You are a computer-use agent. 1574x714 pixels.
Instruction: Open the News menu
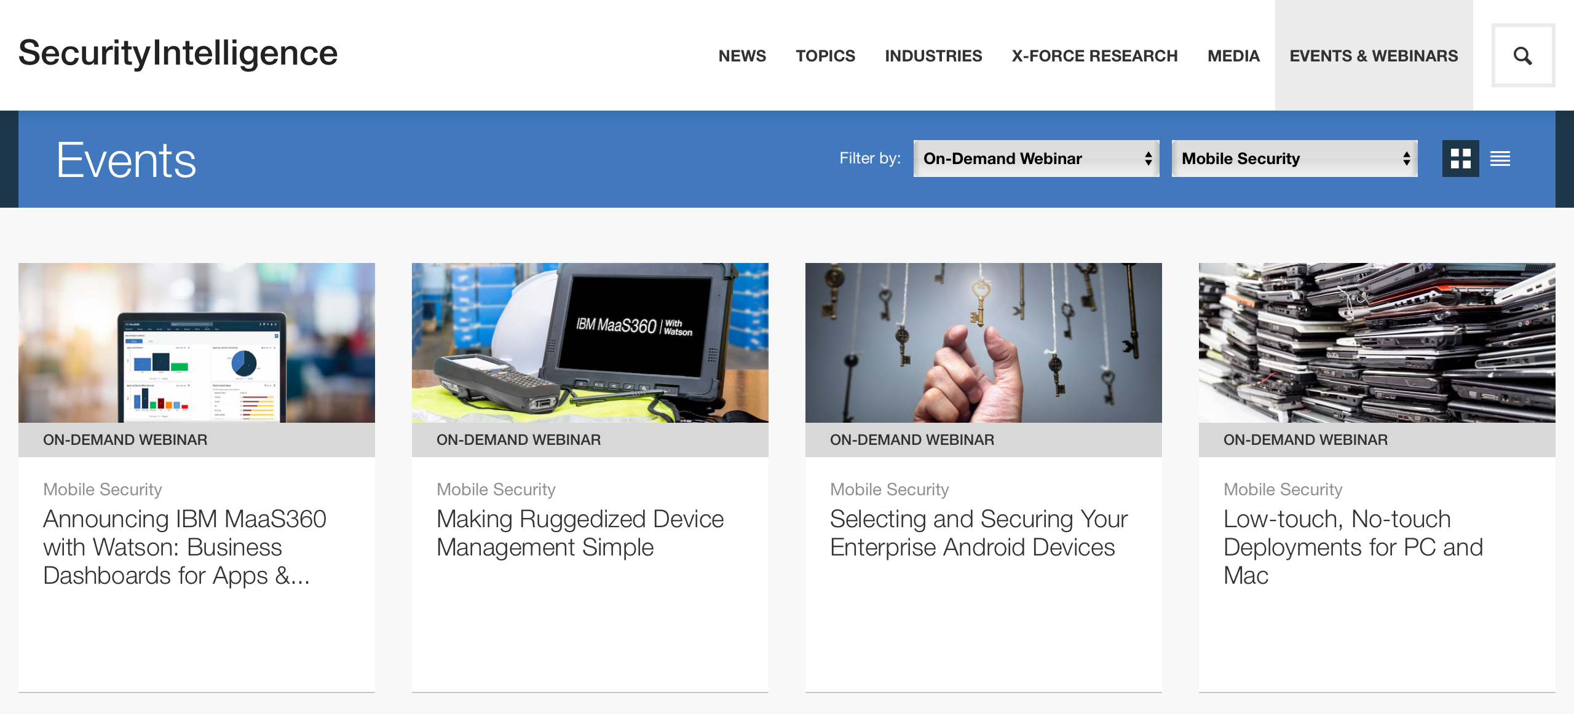(x=742, y=56)
